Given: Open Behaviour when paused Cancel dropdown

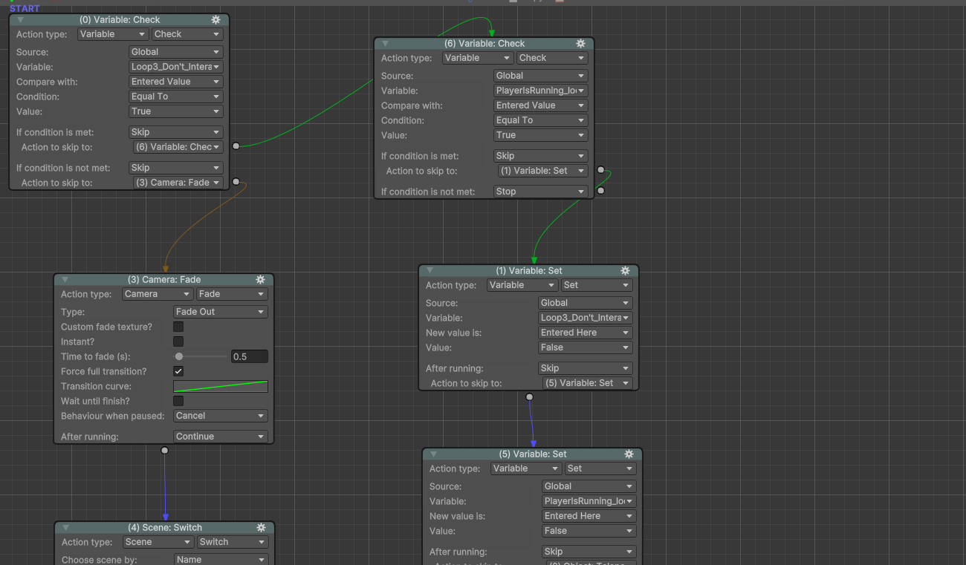Looking at the screenshot, I should coord(221,416).
